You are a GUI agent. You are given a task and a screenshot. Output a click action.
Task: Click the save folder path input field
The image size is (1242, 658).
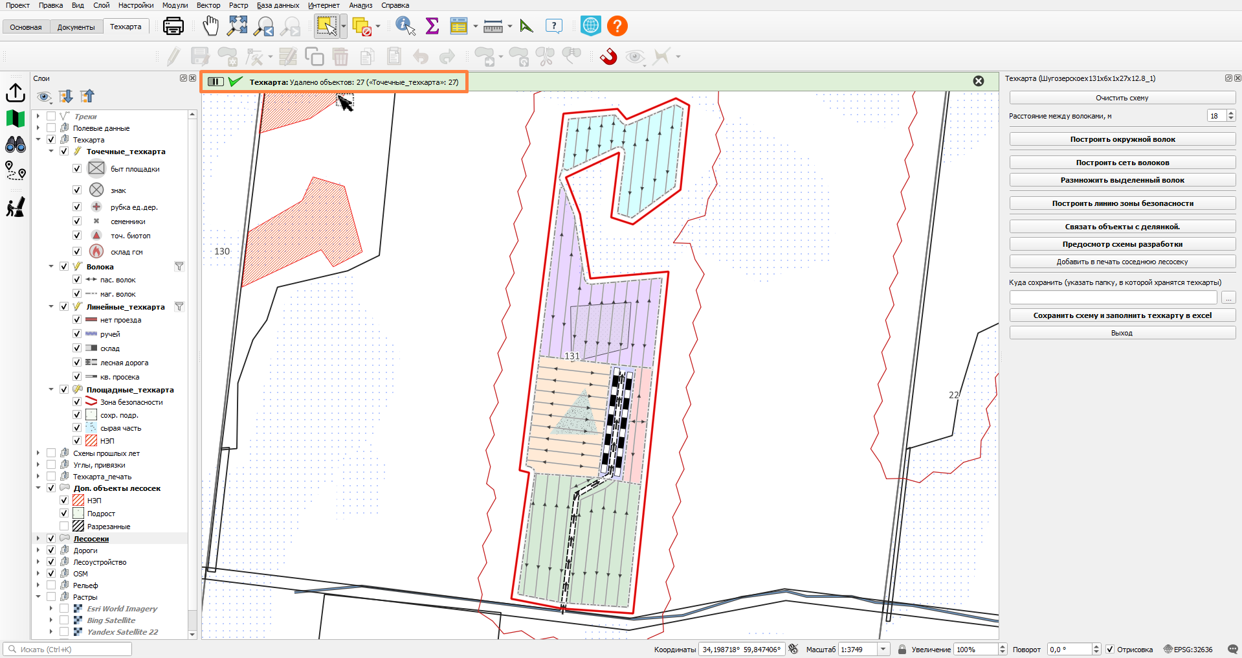coord(1113,297)
